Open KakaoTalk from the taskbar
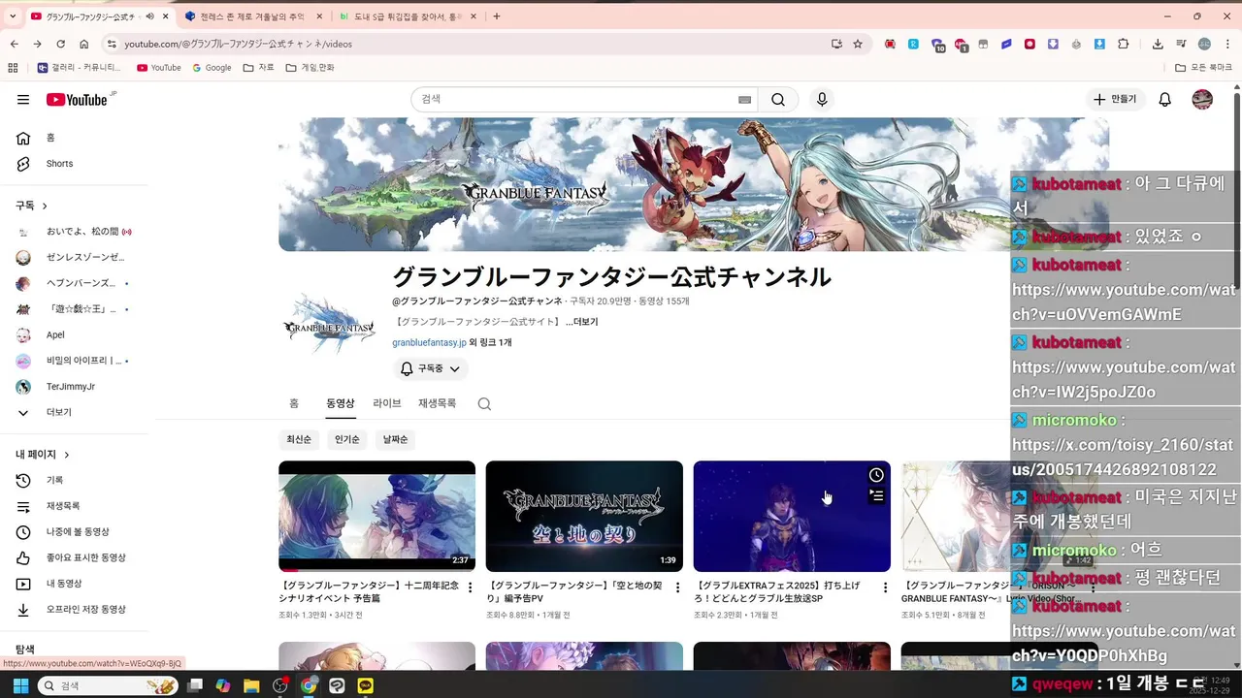 (366, 685)
